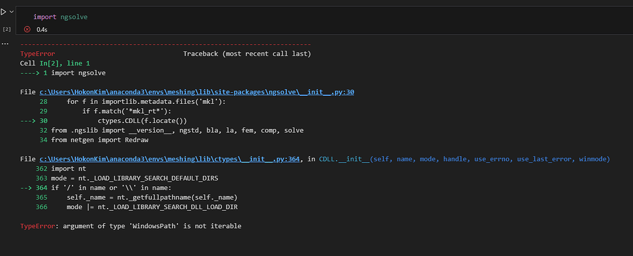Open run options chevron beside play button
Screen dimensions: 633x256
pyautogui.click(x=11, y=12)
